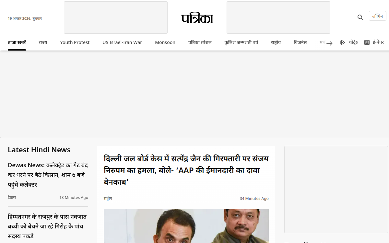
Task: Click the ई-पेपर newspaper icon
Action: point(367,42)
